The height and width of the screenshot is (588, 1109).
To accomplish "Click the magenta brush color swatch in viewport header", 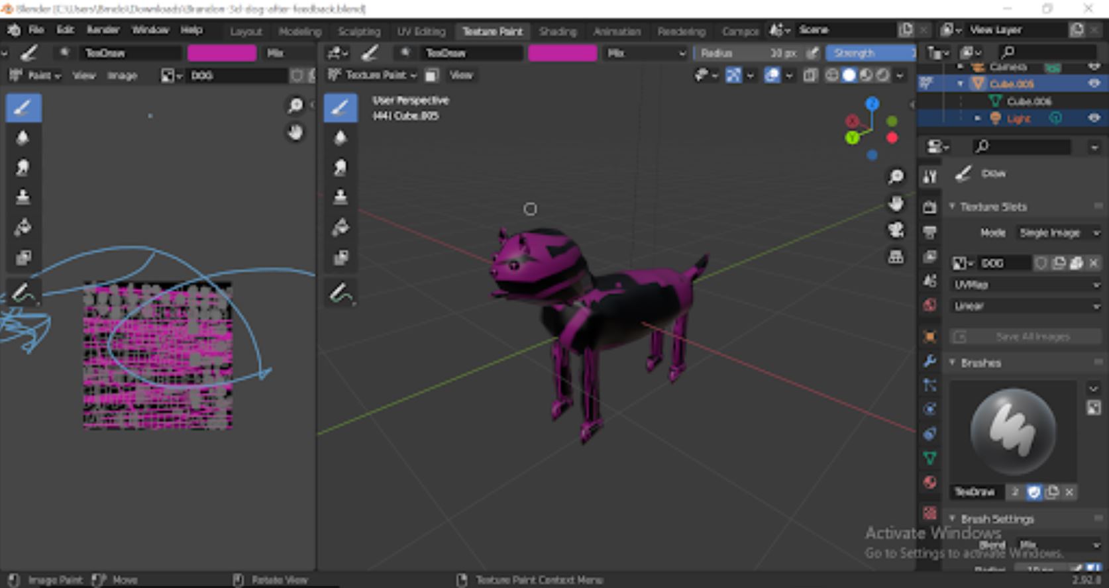I will coord(562,53).
